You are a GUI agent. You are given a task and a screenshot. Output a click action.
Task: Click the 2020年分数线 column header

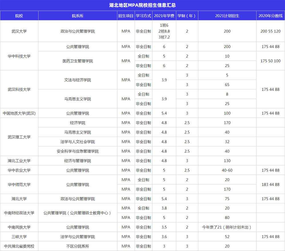(x=270, y=16)
